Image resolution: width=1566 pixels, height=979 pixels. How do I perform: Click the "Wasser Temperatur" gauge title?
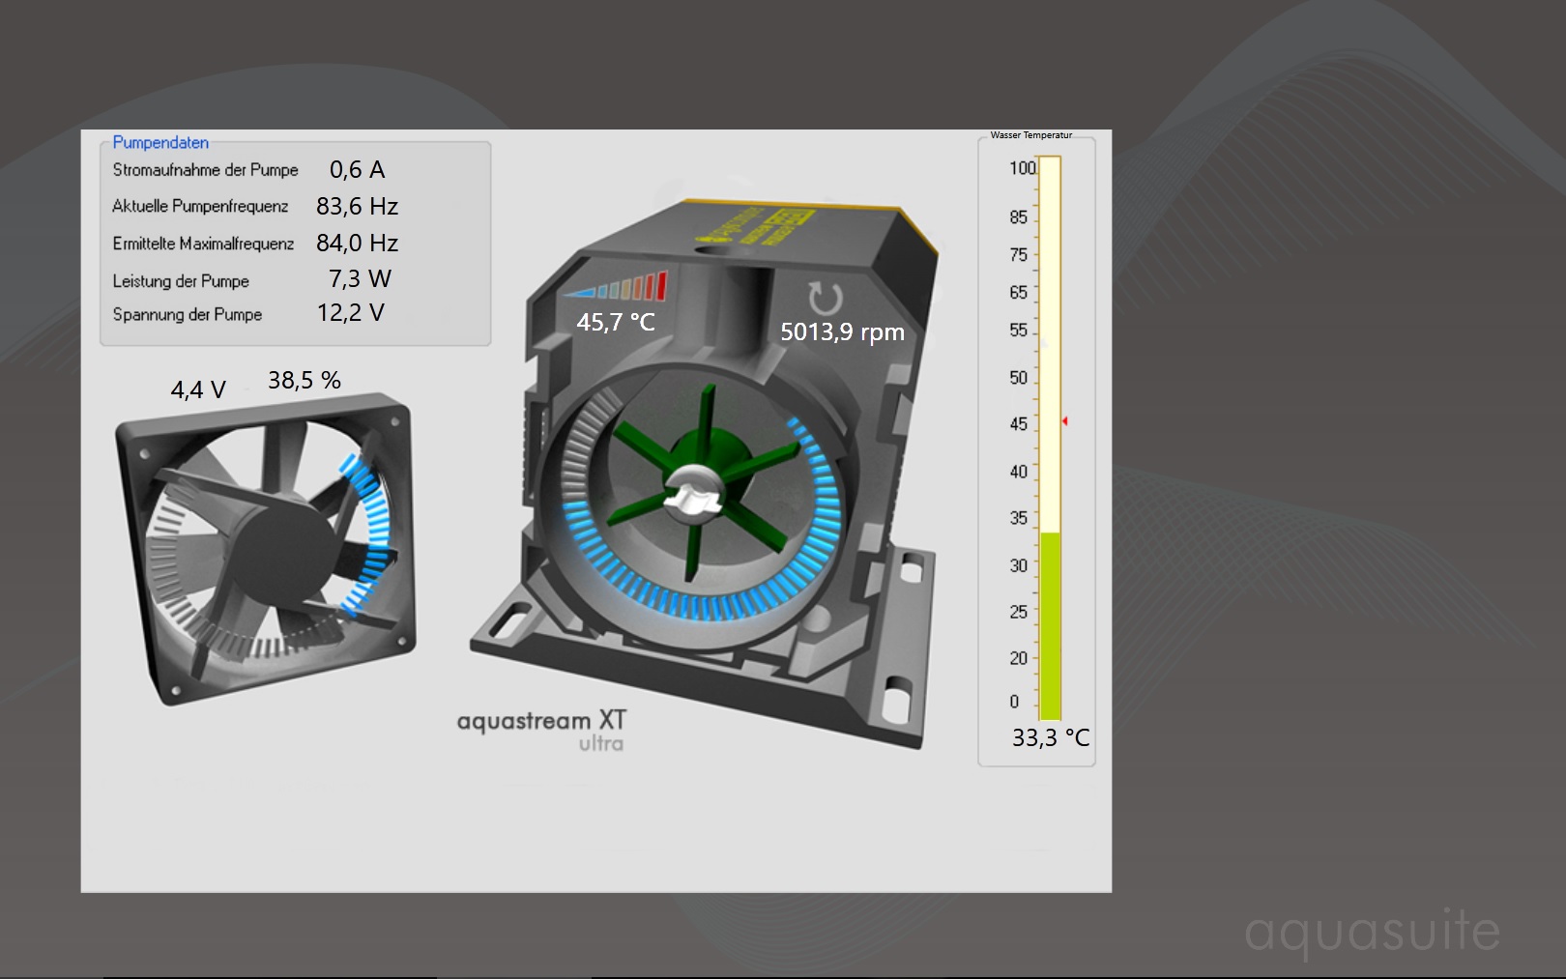(x=1031, y=135)
